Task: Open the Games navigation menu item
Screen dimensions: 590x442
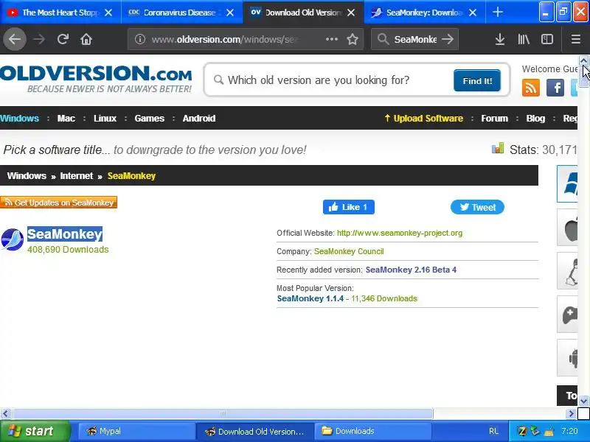Action: click(x=150, y=119)
